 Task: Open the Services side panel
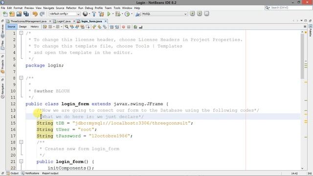point(2,31)
